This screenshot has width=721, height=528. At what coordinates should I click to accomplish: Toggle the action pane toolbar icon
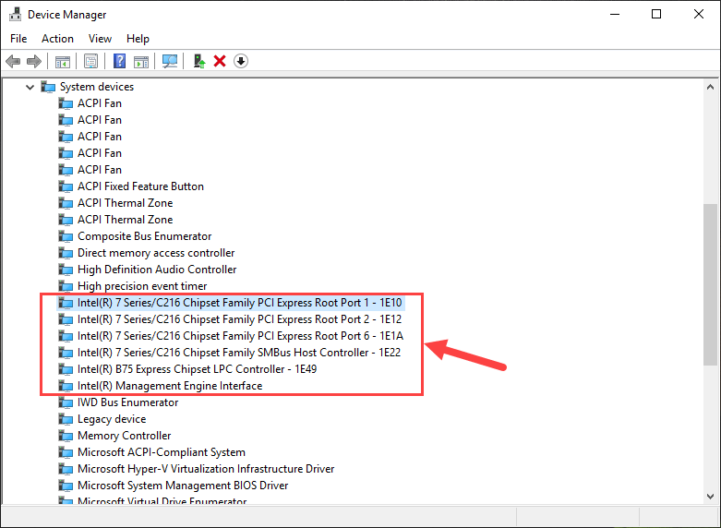click(x=141, y=61)
